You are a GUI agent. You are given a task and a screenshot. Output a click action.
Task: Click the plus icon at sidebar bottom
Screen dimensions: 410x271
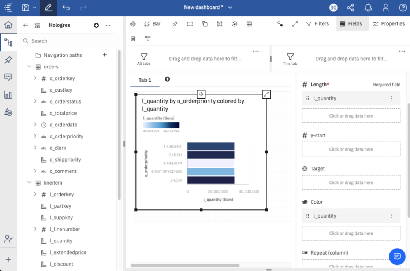(8, 260)
